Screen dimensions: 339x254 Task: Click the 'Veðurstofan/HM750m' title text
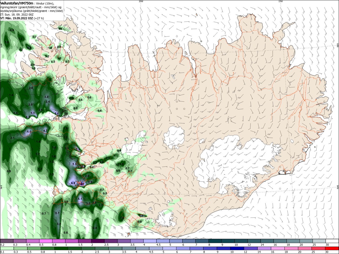click(17, 3)
